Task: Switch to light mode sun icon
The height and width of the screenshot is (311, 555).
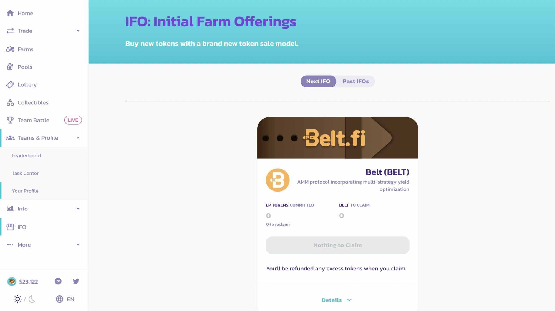Action: click(17, 299)
